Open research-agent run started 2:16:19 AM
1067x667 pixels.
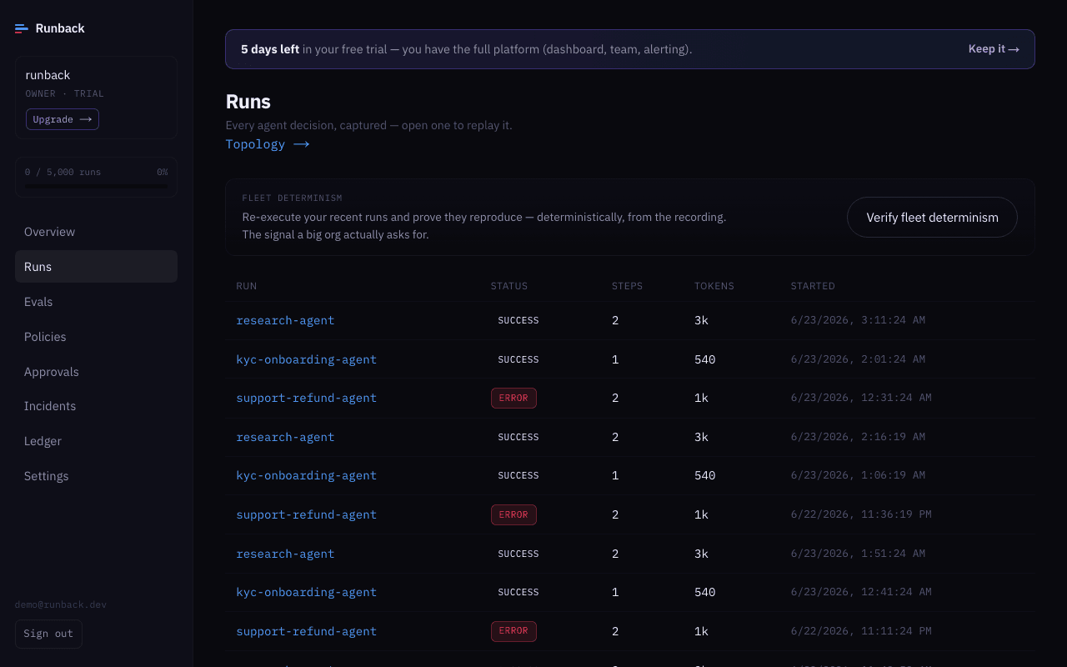285,437
